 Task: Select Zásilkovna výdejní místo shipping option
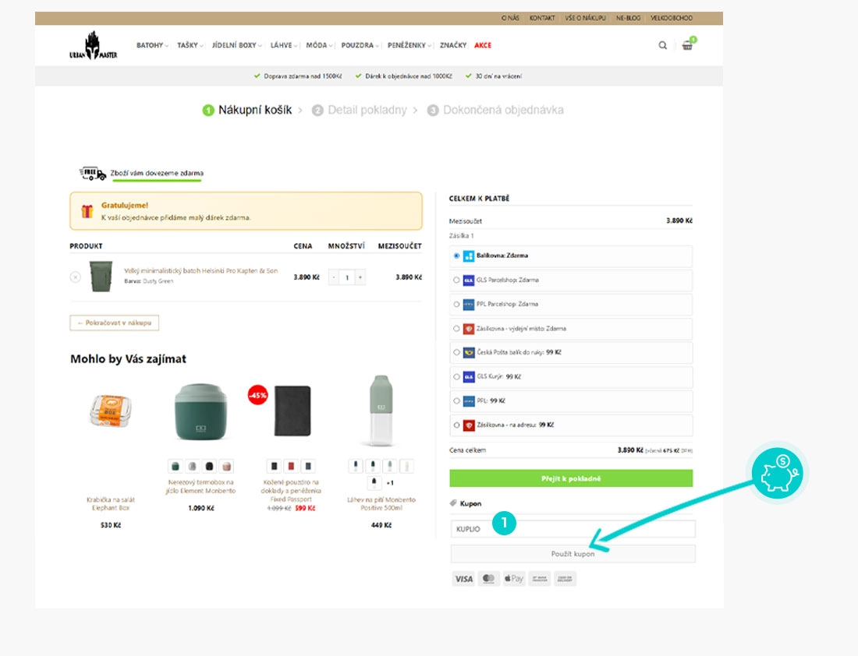click(x=456, y=329)
